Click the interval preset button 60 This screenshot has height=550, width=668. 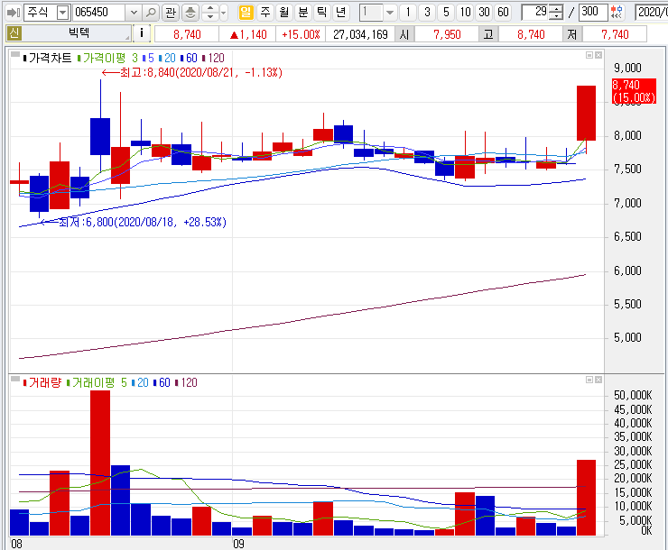point(503,12)
